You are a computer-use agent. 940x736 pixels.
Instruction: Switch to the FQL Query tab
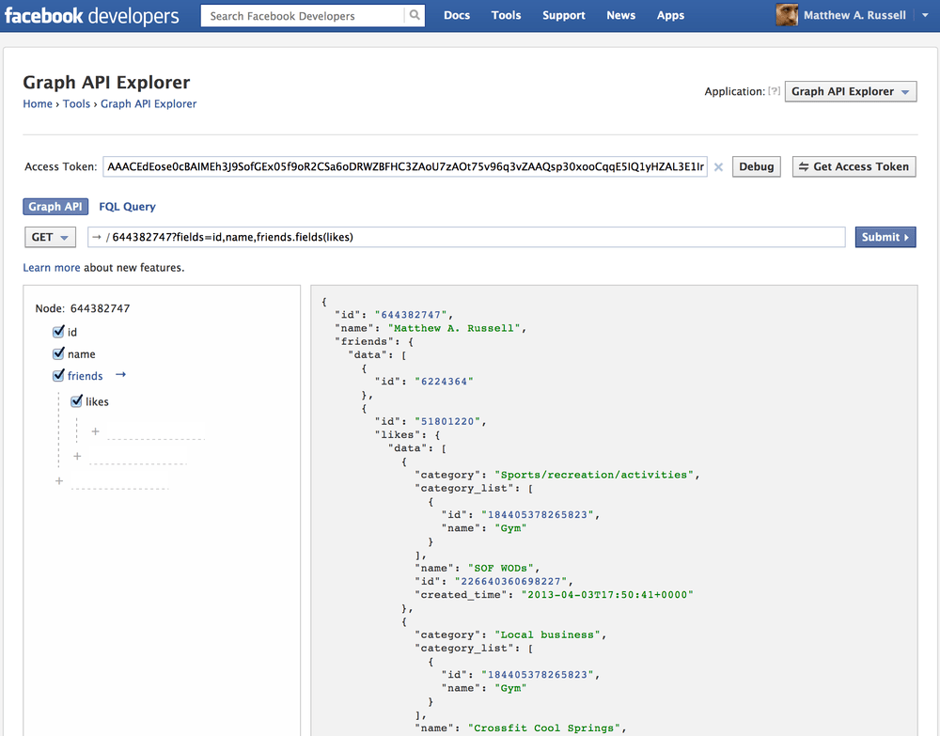point(127,207)
